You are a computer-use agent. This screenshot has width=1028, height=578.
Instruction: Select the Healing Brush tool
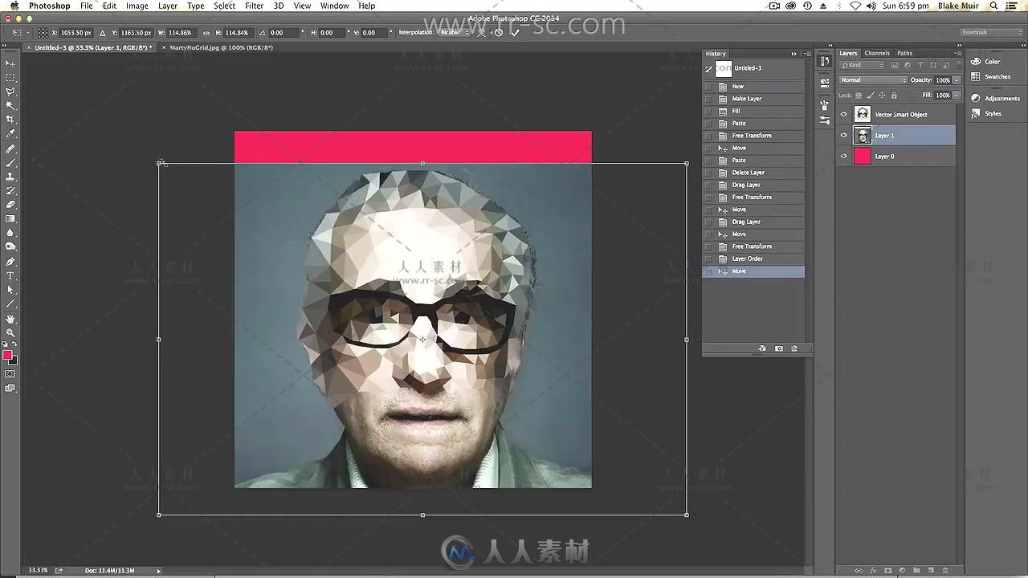pyautogui.click(x=10, y=149)
